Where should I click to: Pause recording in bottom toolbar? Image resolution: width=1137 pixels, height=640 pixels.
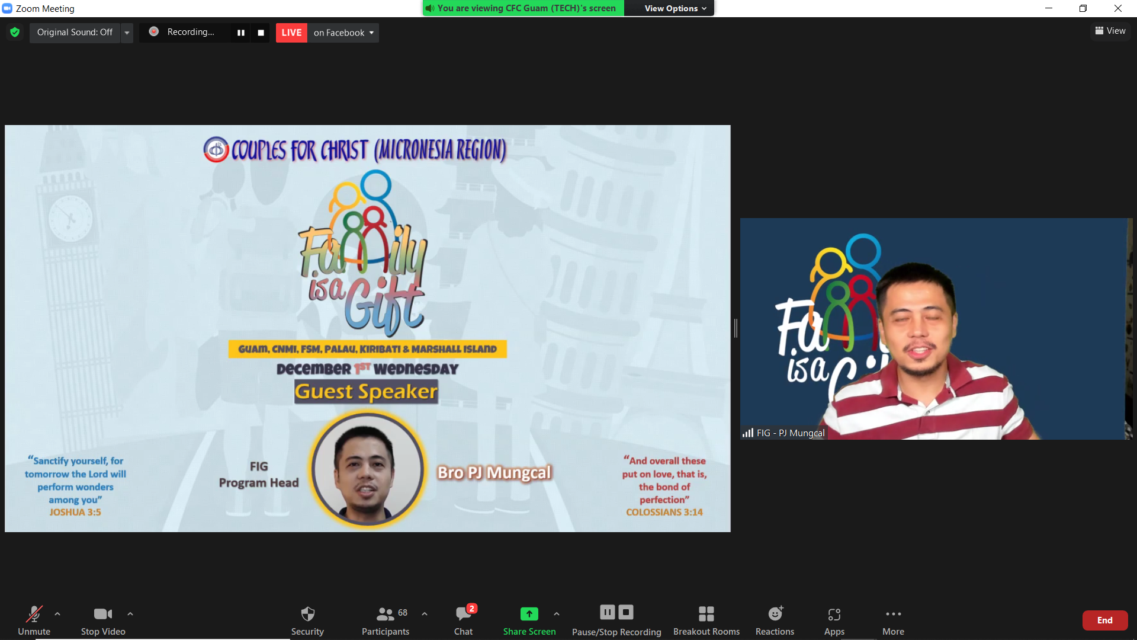(x=608, y=612)
